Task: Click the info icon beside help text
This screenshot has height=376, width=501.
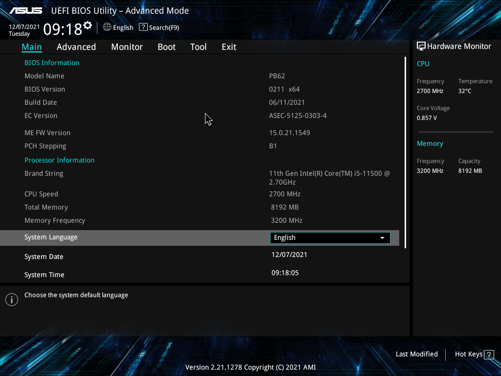Action: (x=12, y=300)
